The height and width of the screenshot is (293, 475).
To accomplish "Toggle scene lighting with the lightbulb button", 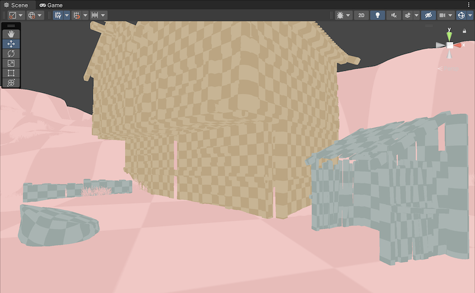I will 378,15.
